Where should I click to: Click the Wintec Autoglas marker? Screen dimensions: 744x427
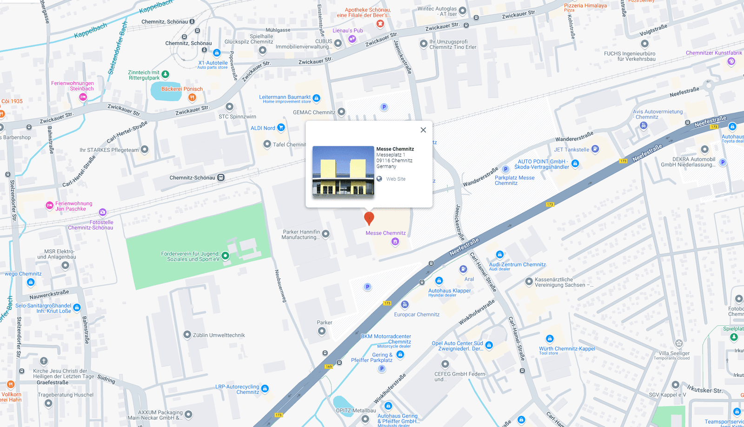463,10
